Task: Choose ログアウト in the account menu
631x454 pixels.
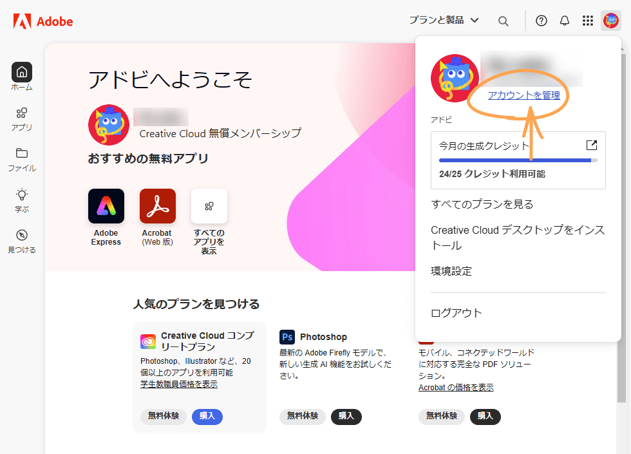Action: coord(457,313)
